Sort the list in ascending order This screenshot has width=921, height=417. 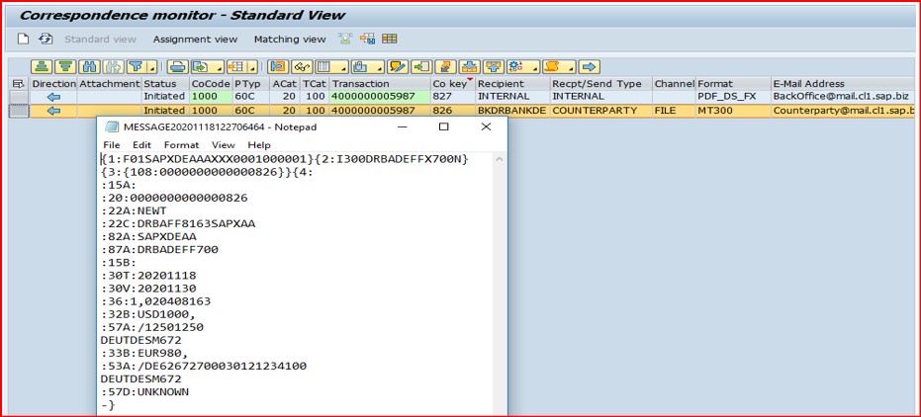click(42, 67)
